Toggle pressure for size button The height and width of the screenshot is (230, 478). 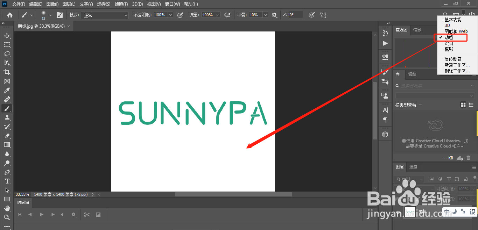(312, 15)
